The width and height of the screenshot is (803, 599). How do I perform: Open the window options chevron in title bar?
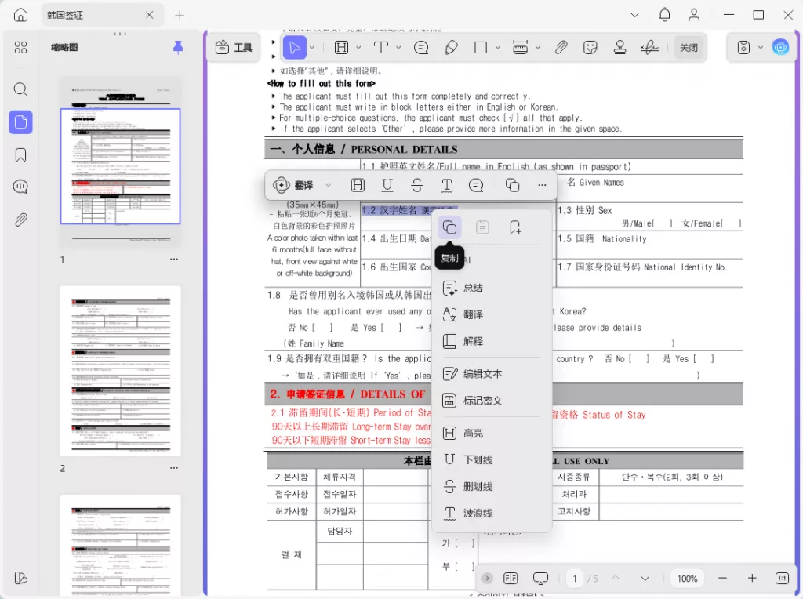634,15
